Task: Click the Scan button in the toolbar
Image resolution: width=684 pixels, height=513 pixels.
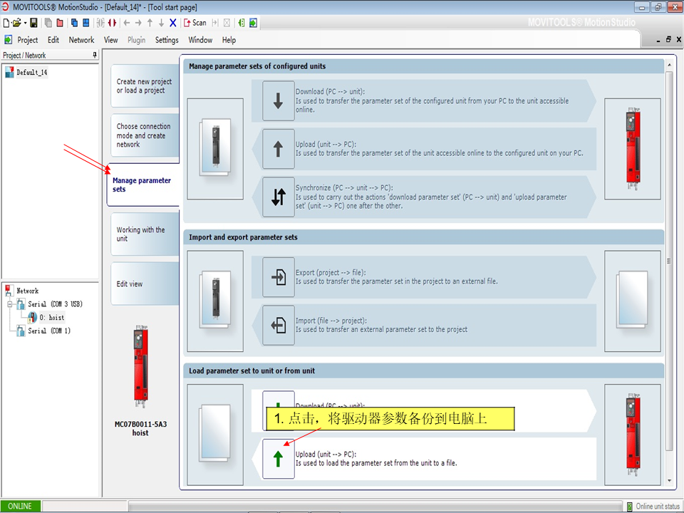Action: click(x=195, y=23)
